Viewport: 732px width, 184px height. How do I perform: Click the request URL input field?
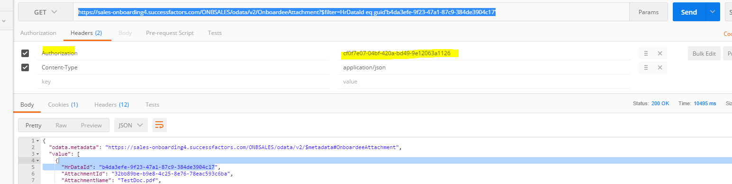351,12
